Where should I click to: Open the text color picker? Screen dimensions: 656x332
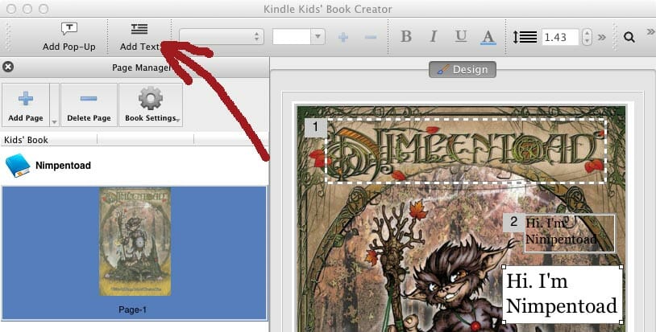coord(488,37)
